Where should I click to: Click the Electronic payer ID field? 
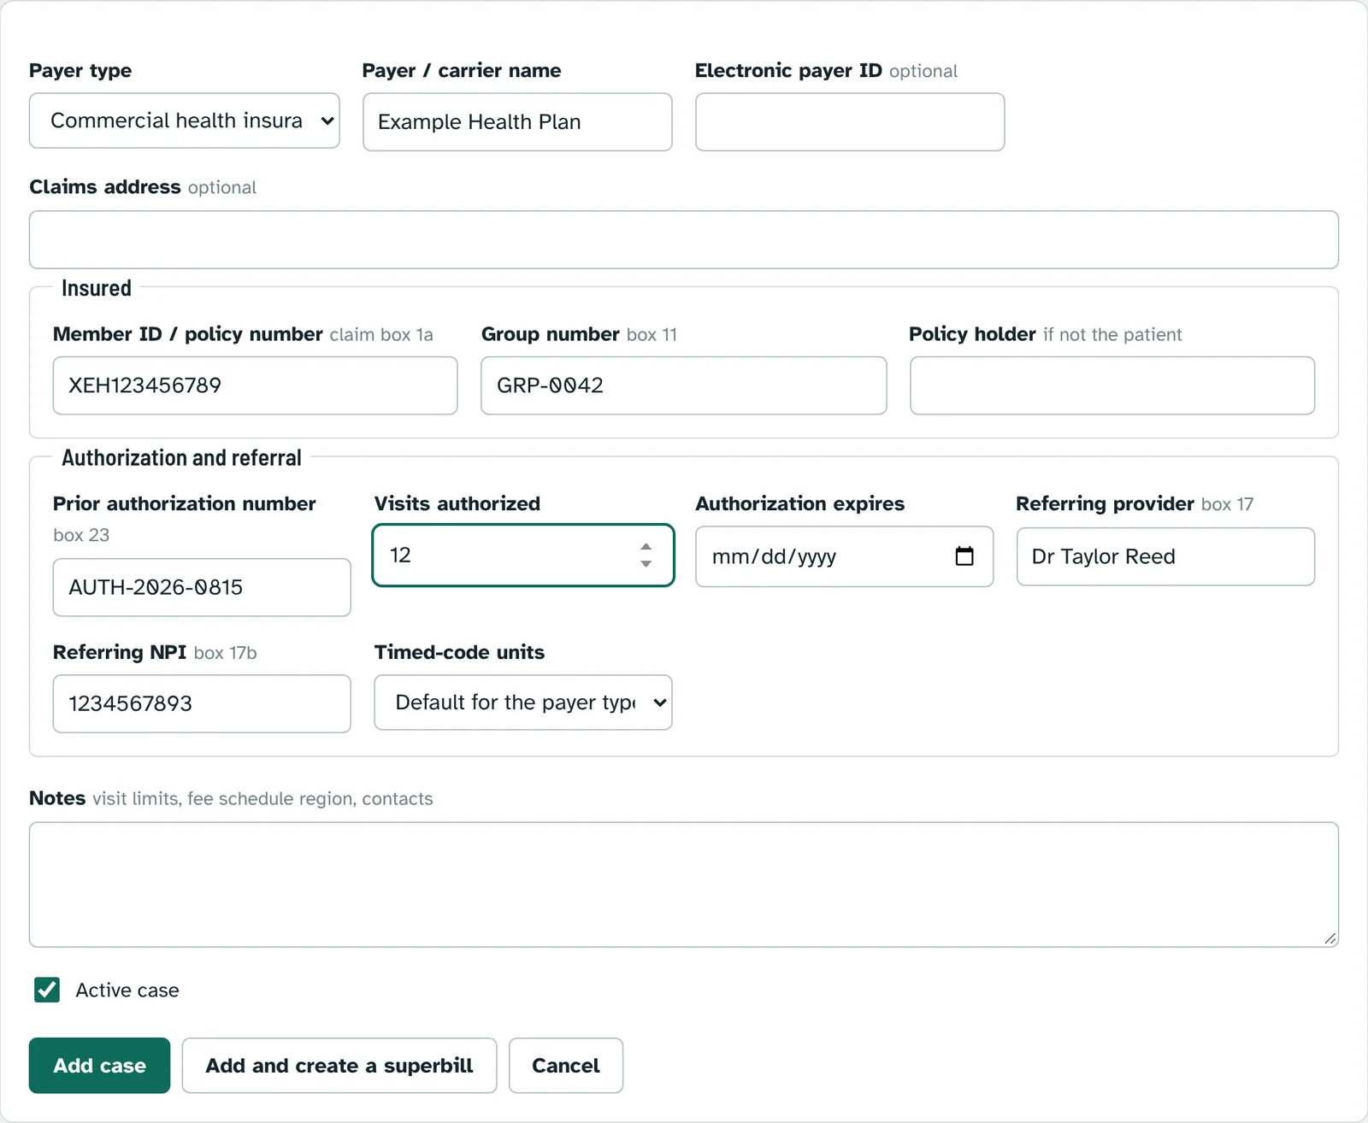[850, 122]
